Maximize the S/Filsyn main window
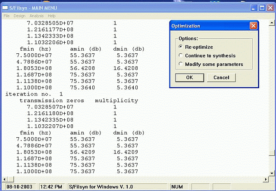276x191 pixels. (x=262, y=8)
